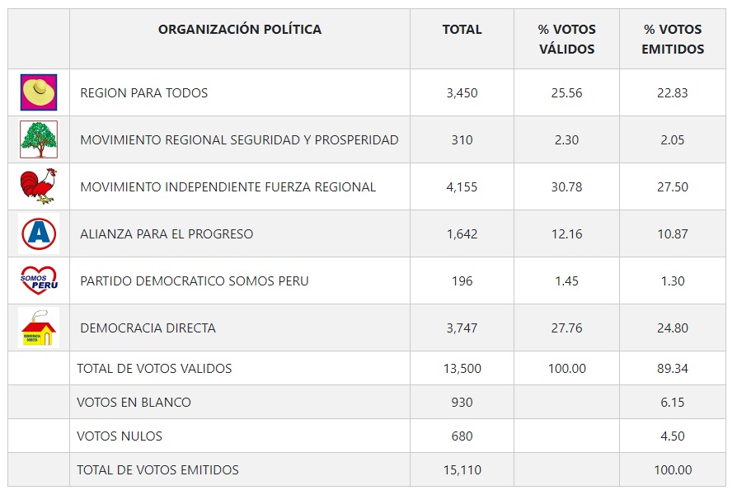The height and width of the screenshot is (495, 737).
Task: Click the VOTOS EN BLANCO row label
Action: [134, 403]
